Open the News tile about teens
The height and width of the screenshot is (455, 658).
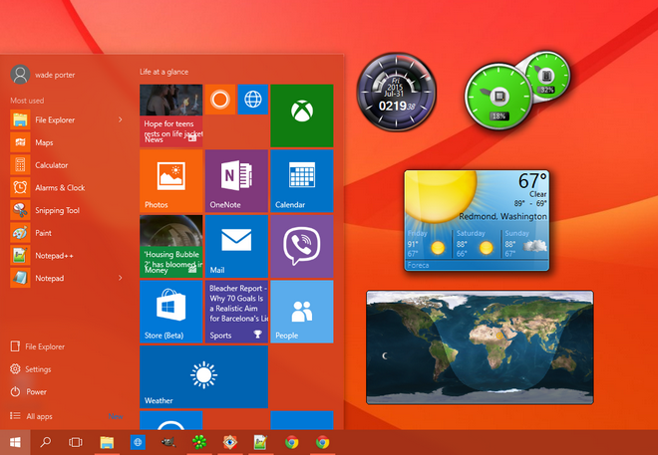coord(171,115)
